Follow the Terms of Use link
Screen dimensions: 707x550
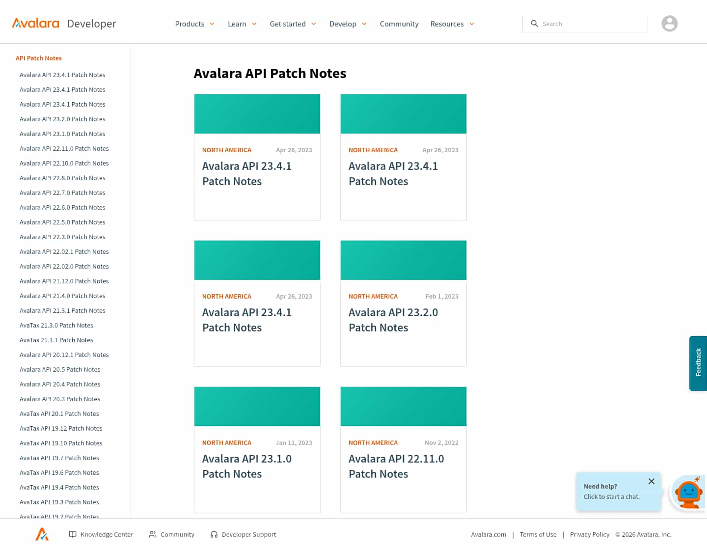(538, 534)
